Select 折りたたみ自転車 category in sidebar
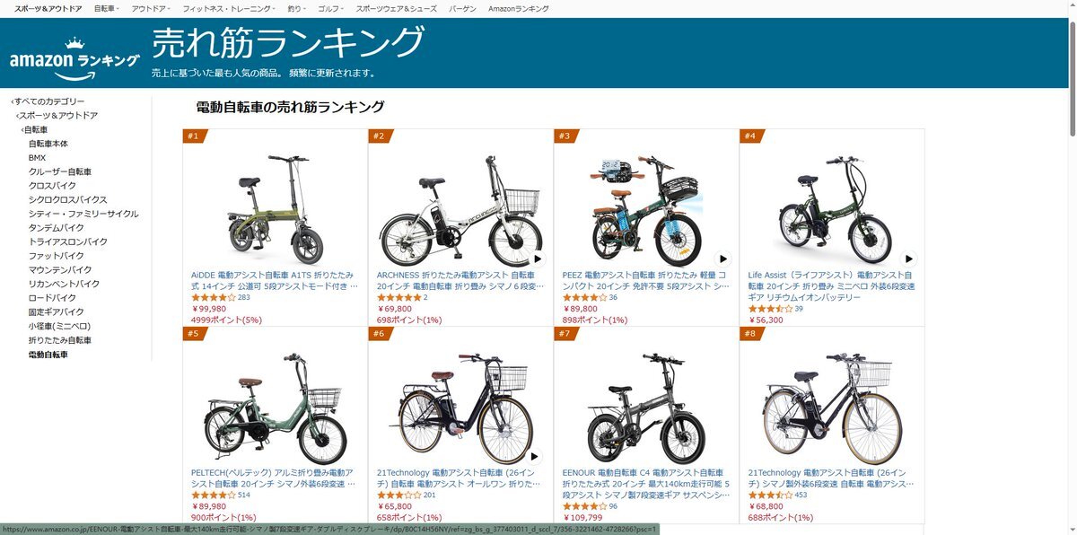1077x535 pixels. click(x=60, y=340)
